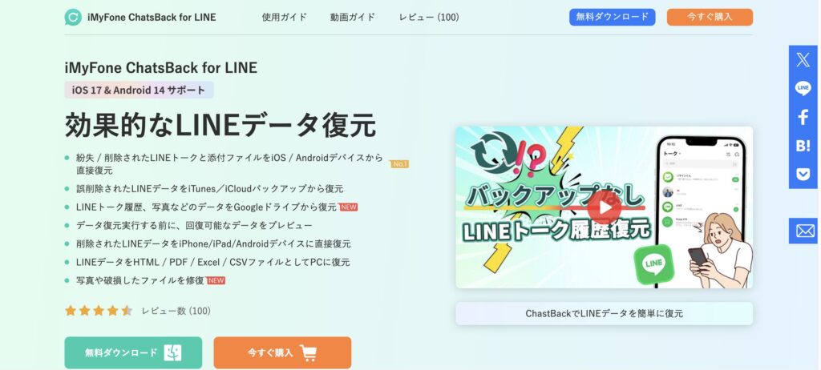Open the 動画ガイド menu item
The height and width of the screenshot is (370, 821).
[353, 18]
